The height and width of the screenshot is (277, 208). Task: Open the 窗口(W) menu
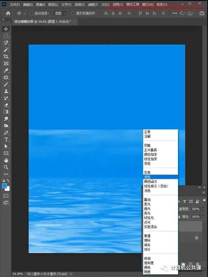click(148, 4)
